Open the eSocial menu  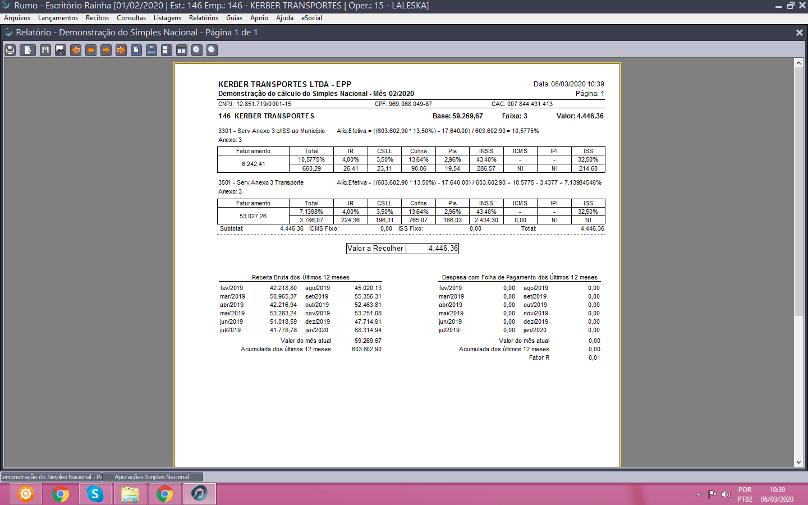coord(312,18)
